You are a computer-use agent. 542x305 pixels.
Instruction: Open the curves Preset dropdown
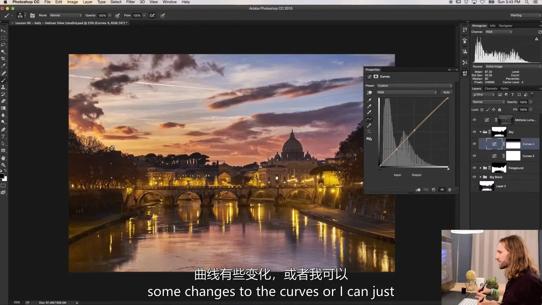(x=414, y=86)
